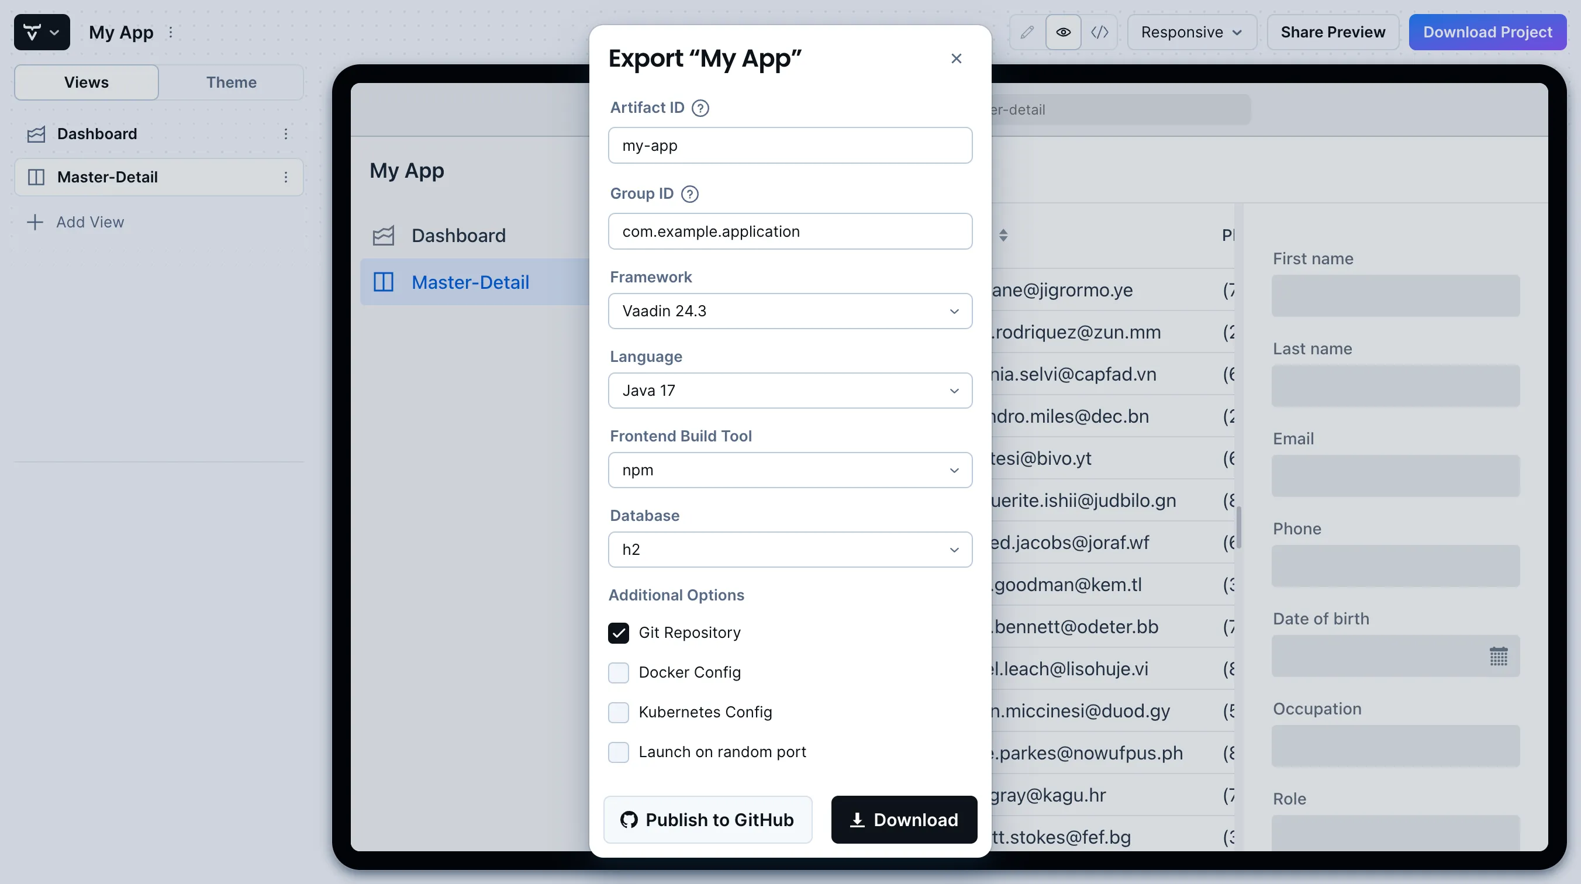Show Artifact ID help tooltip
The width and height of the screenshot is (1581, 884).
pos(700,108)
